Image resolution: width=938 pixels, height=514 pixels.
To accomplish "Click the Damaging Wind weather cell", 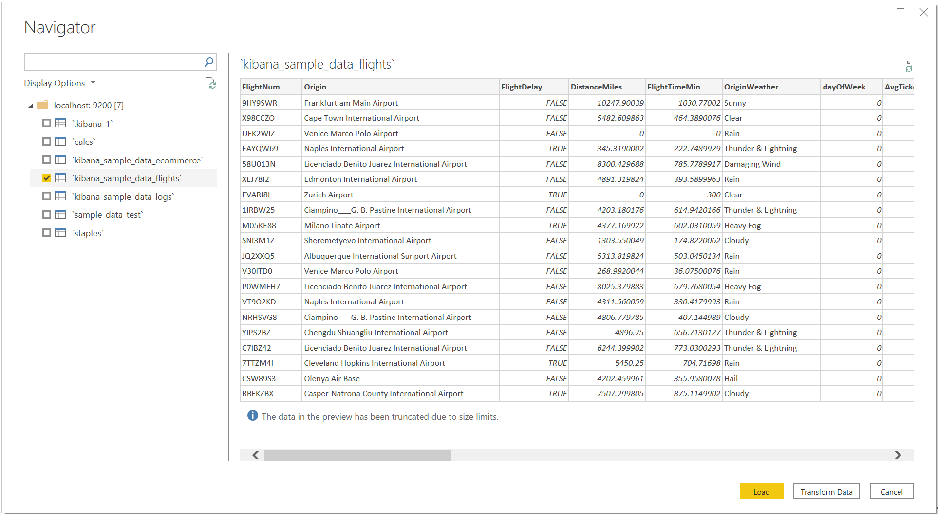I will pos(771,164).
